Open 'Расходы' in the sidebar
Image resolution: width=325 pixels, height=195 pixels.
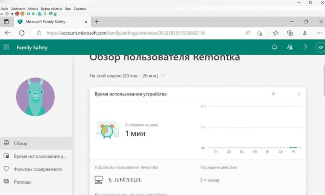pos(23,182)
